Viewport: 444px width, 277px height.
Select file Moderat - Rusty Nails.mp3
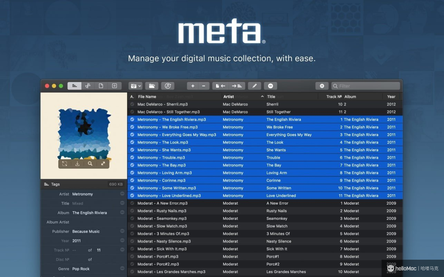162,211
